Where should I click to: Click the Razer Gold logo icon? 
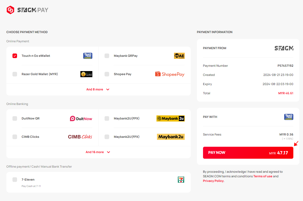[x=86, y=74]
